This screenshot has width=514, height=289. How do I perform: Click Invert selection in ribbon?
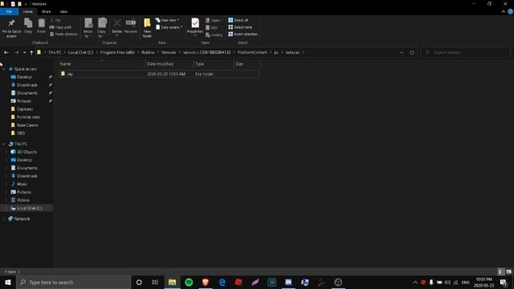pyautogui.click(x=243, y=34)
